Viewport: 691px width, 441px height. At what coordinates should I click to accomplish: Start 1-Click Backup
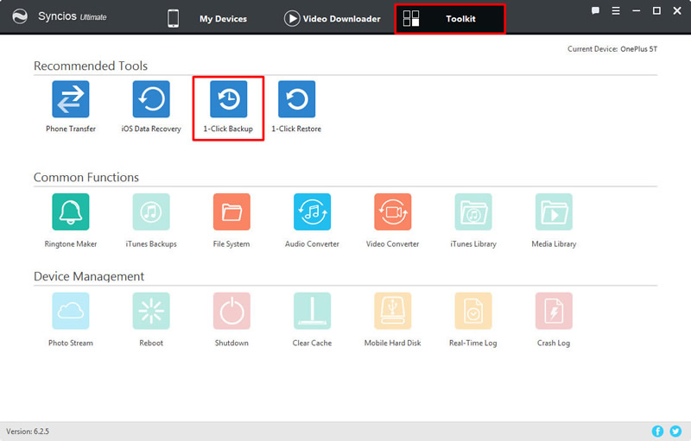(228, 99)
